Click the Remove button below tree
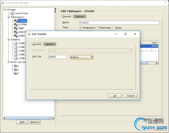 click(35, 122)
